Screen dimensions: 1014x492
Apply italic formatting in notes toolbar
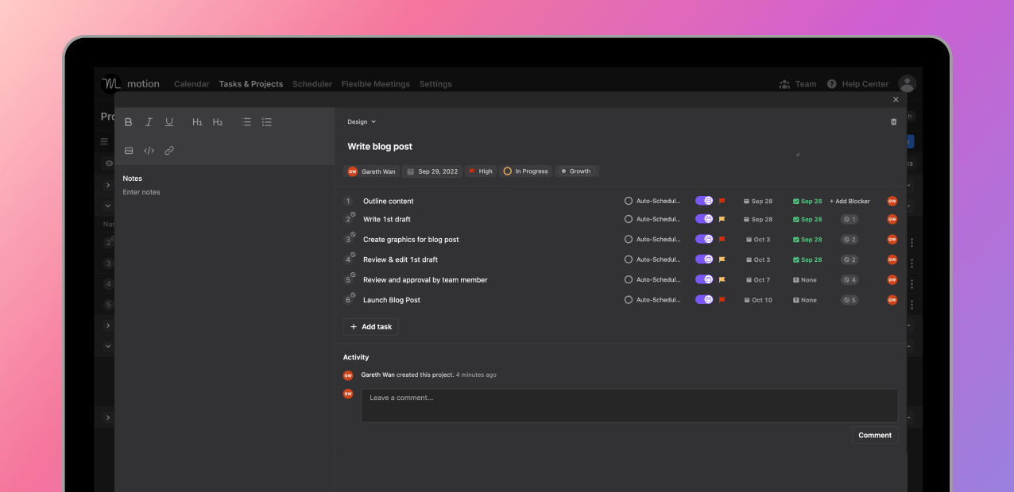coord(149,122)
